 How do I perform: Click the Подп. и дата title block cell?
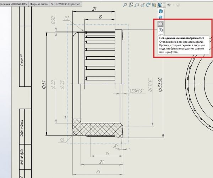click(x=22, y=127)
